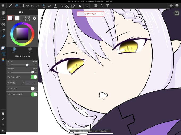Tap the save/download icon

pyautogui.click(x=55, y=6)
